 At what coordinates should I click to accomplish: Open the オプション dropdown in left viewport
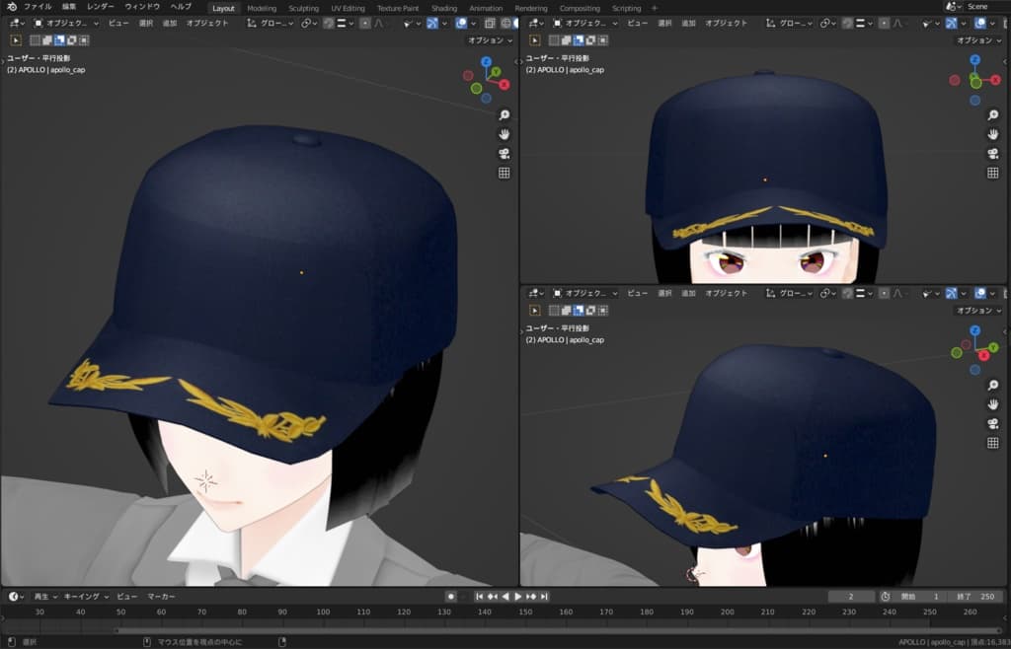pyautogui.click(x=489, y=40)
